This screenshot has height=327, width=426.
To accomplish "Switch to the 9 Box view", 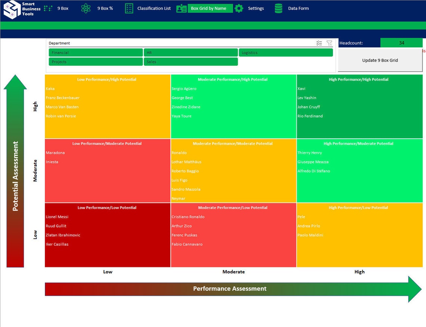I will pyautogui.click(x=63, y=8).
